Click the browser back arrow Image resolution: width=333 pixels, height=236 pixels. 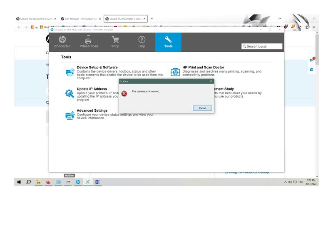click(19, 27)
